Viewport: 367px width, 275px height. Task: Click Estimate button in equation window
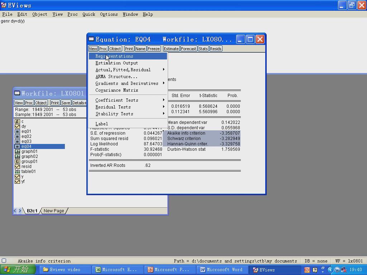[x=171, y=49]
